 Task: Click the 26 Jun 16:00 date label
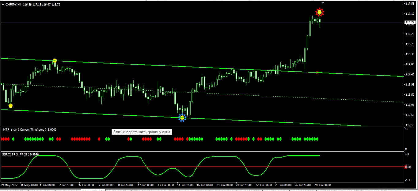click(303, 185)
